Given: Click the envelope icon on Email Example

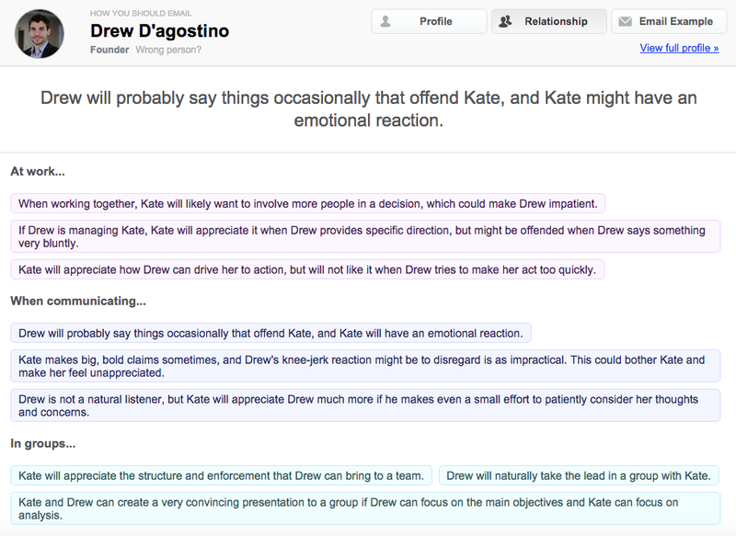Looking at the screenshot, I should (x=625, y=21).
